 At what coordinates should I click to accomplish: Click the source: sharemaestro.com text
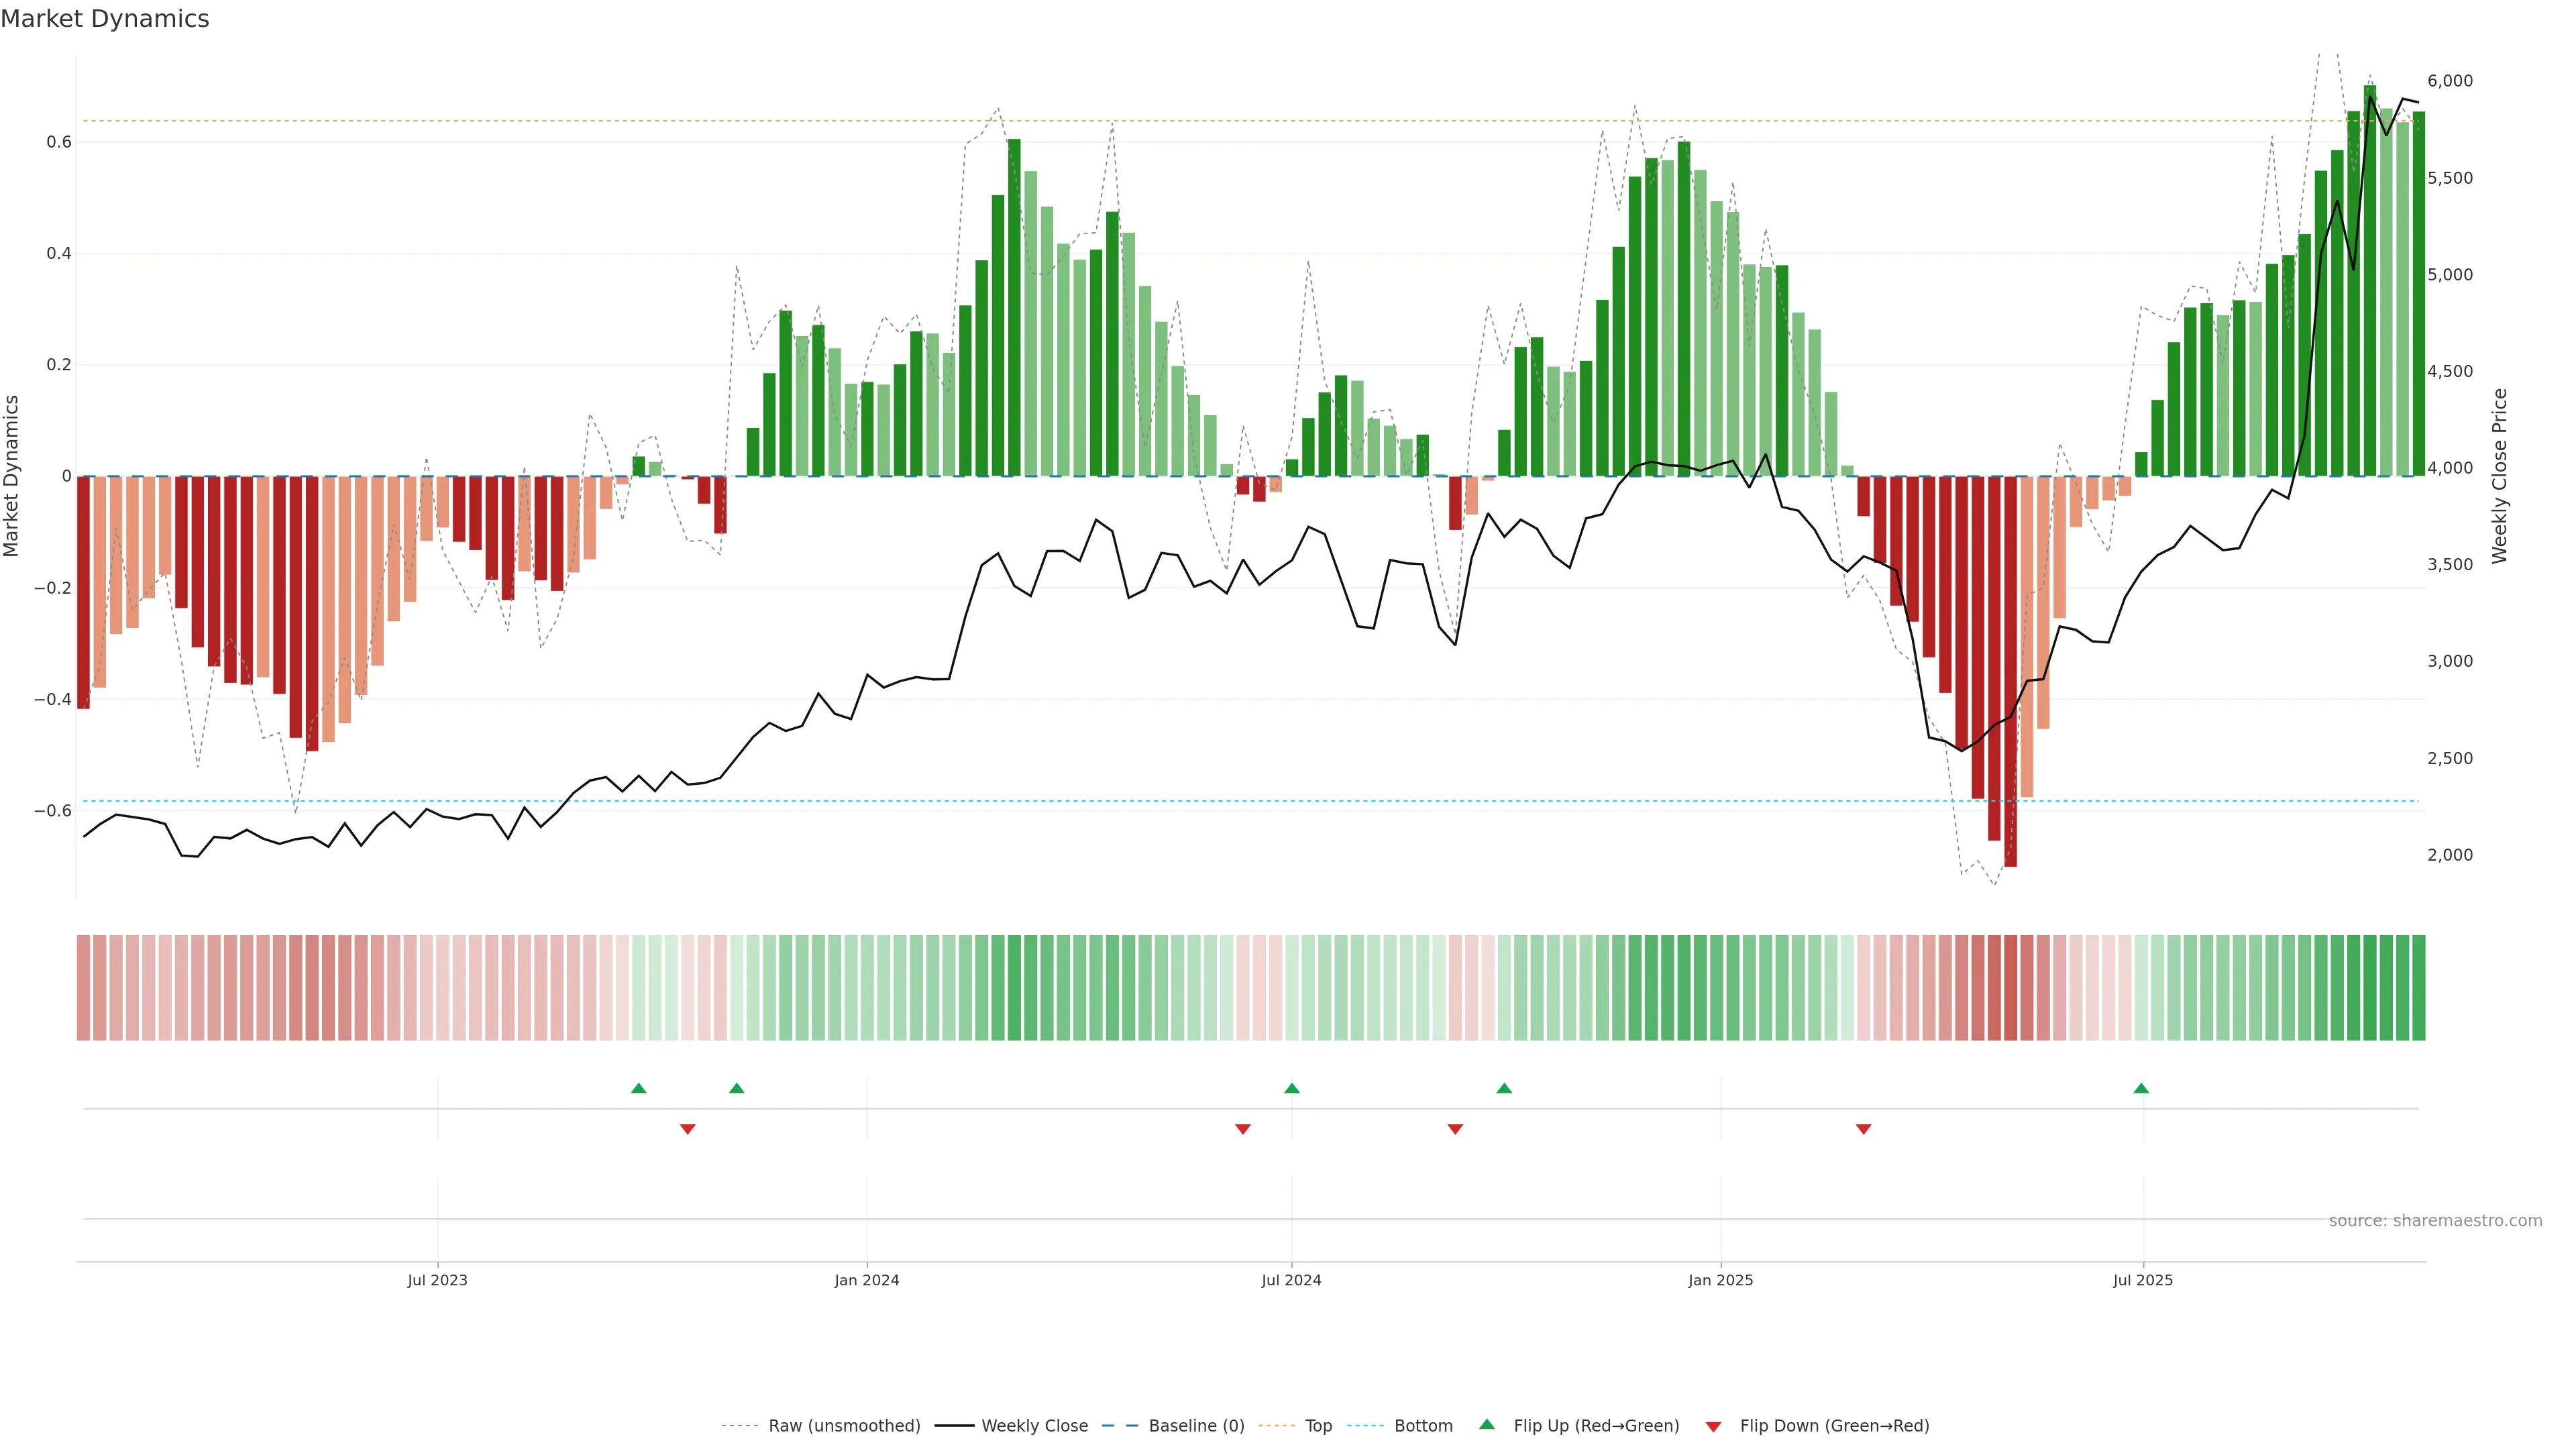pyautogui.click(x=2435, y=1221)
